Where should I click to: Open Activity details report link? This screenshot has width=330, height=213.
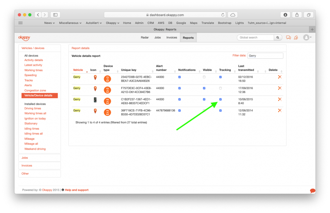click(34, 60)
